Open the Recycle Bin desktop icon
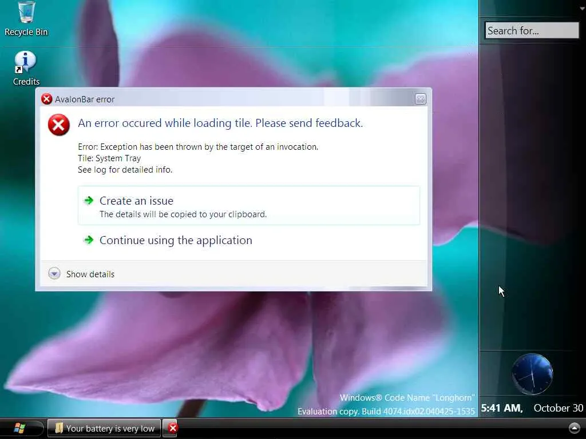The width and height of the screenshot is (586, 439). click(26, 19)
